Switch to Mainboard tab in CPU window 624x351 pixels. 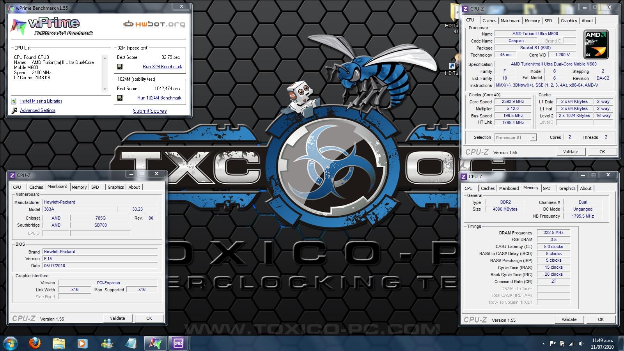point(511,21)
